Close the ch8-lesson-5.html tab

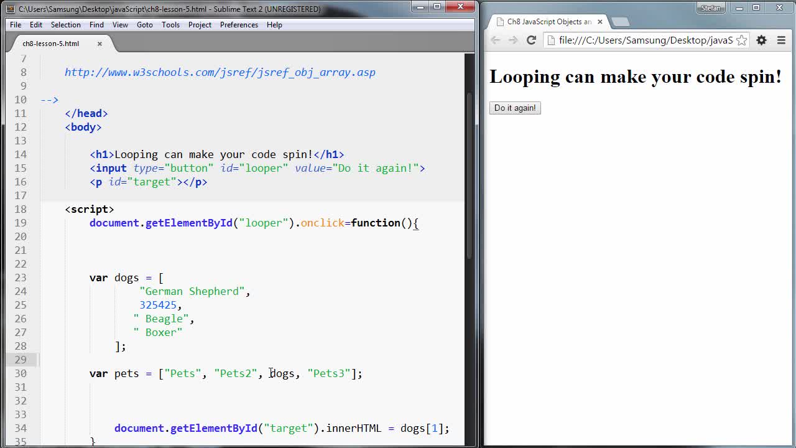click(99, 44)
